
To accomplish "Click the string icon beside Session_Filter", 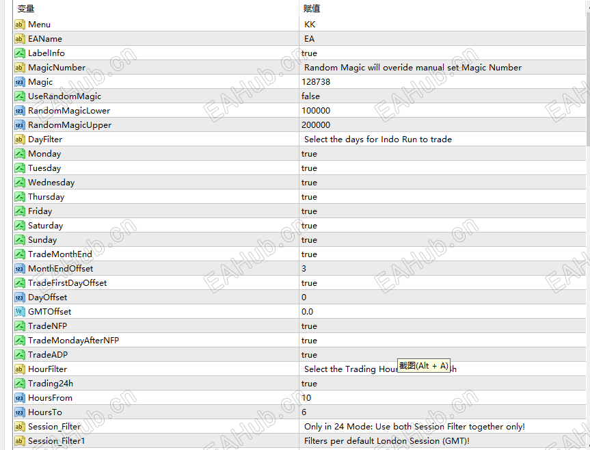I will click(20, 427).
